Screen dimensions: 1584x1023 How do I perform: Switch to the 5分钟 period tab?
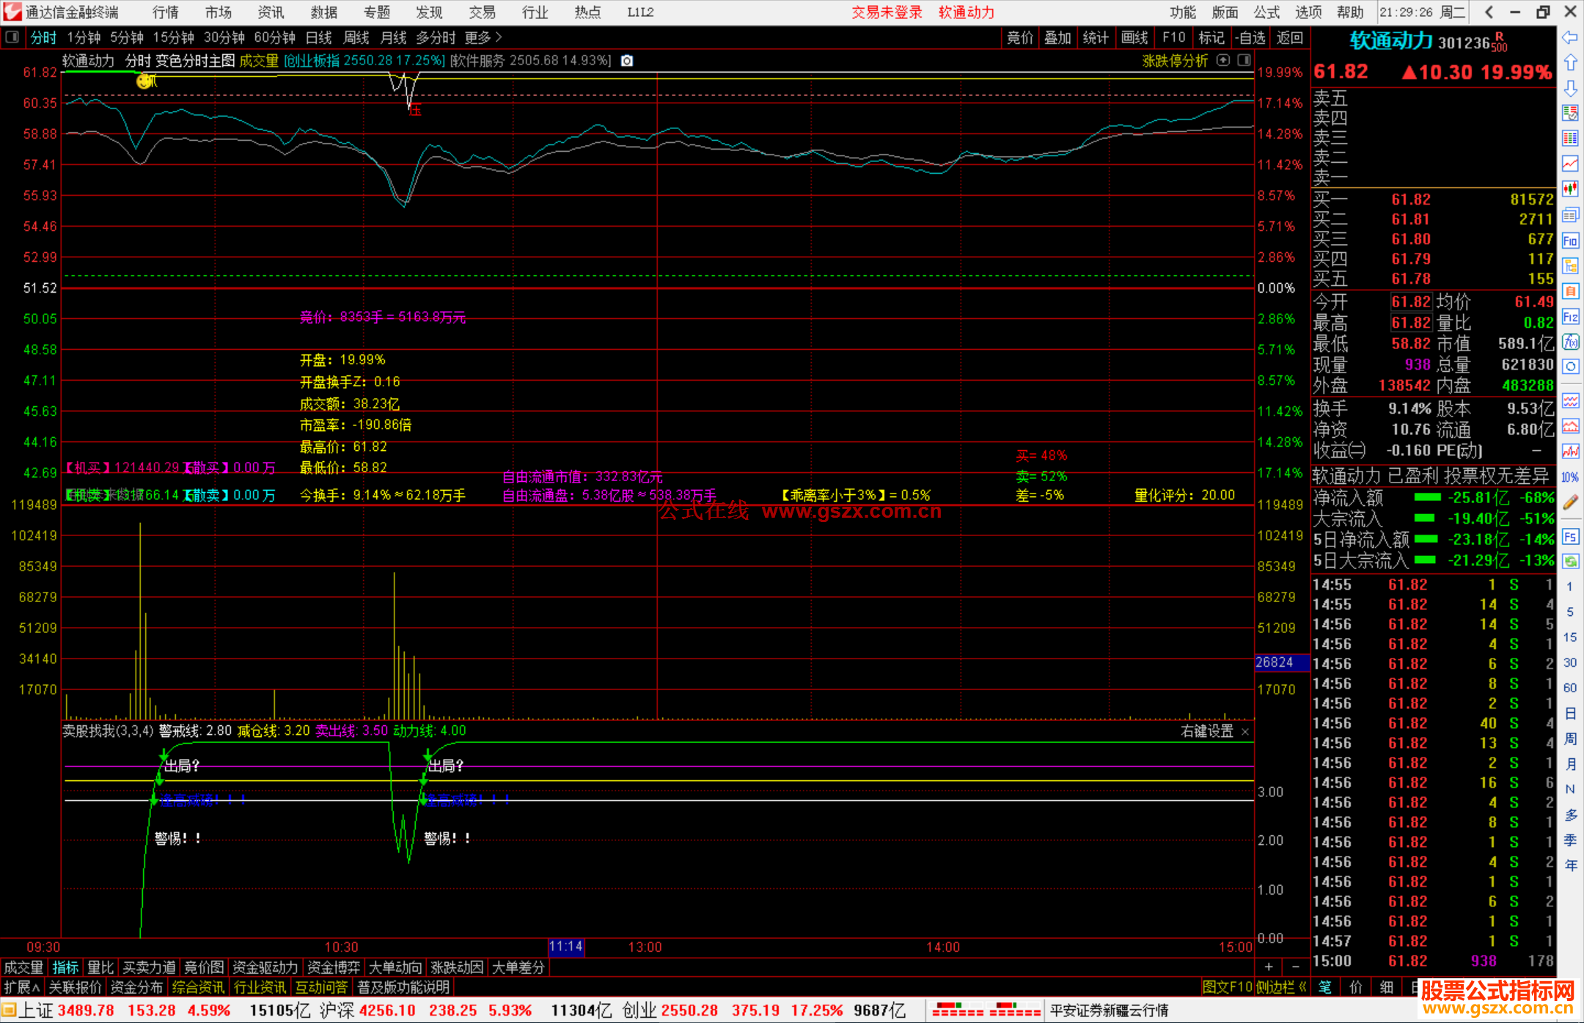click(127, 37)
